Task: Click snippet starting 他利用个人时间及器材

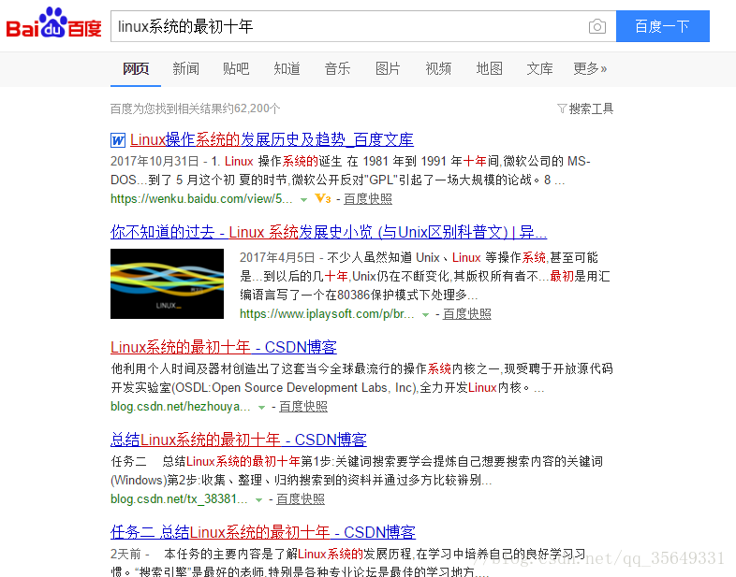Action: 361,378
